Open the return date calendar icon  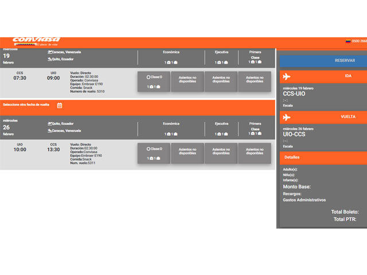click(x=60, y=105)
